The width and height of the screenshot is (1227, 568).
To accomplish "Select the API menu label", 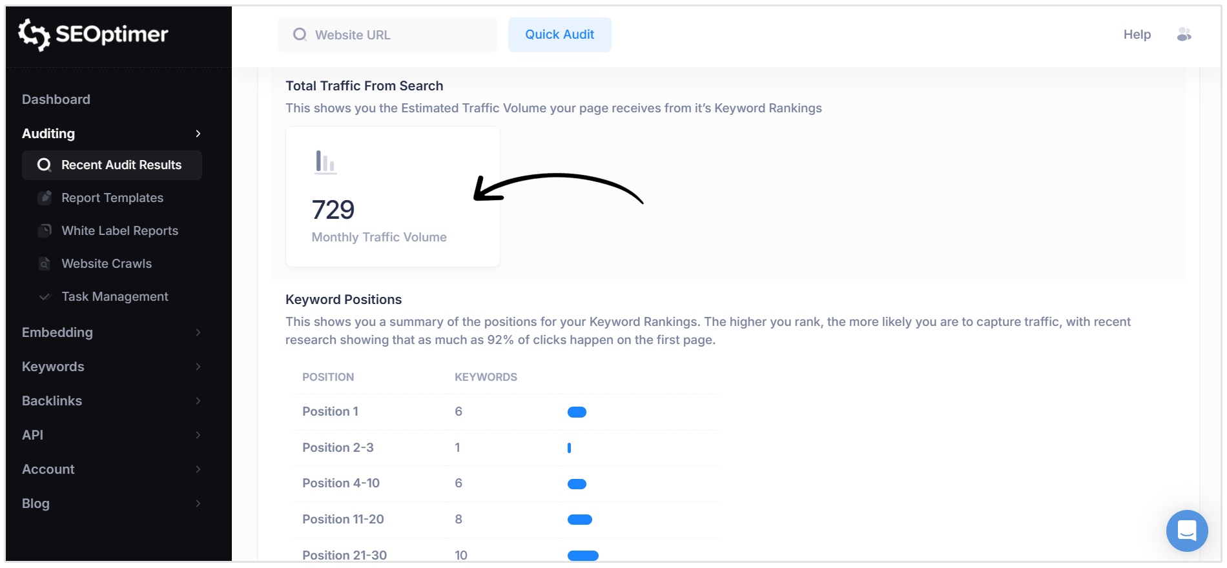I will 32,435.
